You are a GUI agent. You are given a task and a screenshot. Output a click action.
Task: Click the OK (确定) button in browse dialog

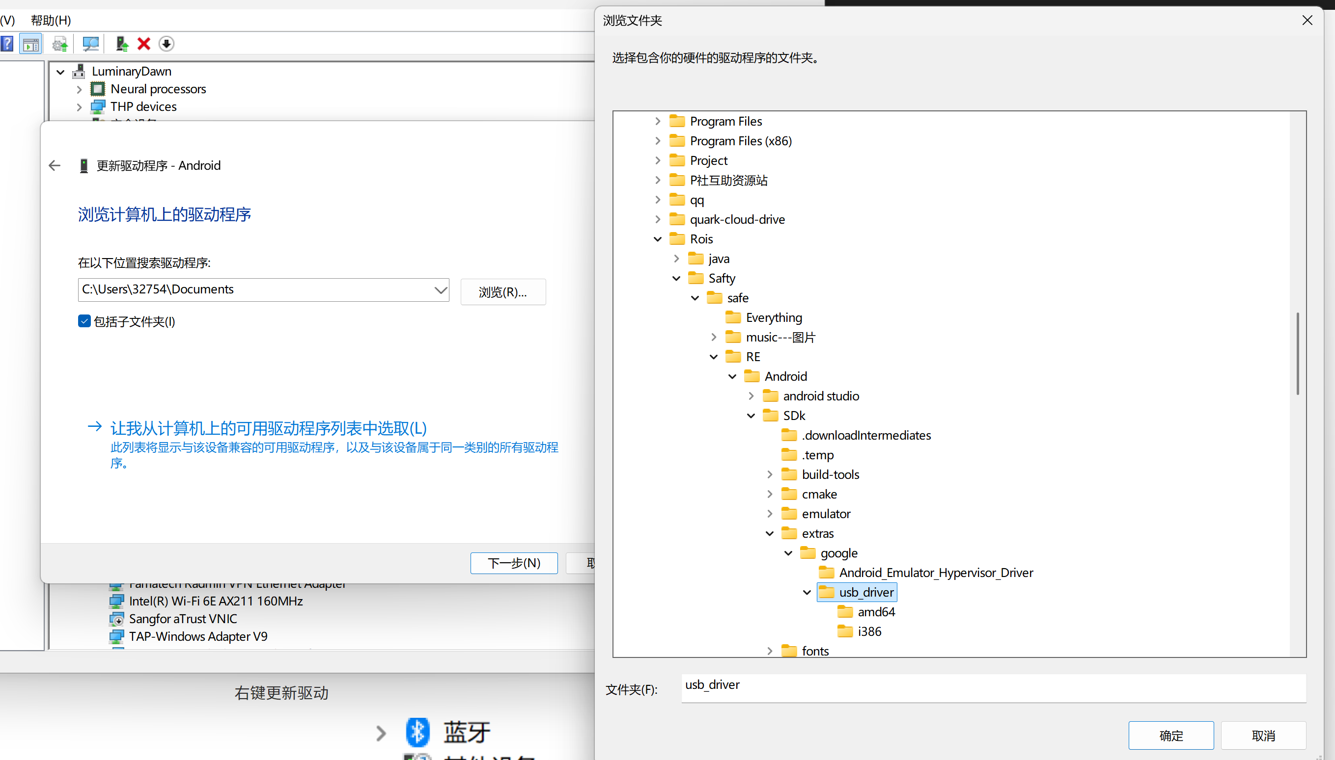coord(1171,735)
